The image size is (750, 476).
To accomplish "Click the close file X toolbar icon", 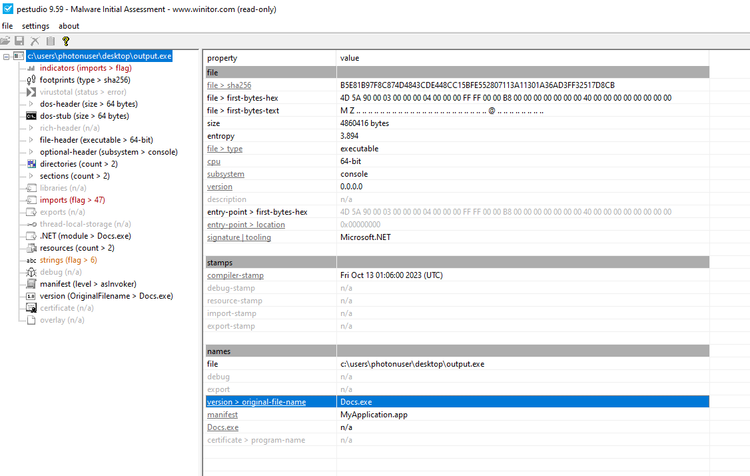I will 35,41.
